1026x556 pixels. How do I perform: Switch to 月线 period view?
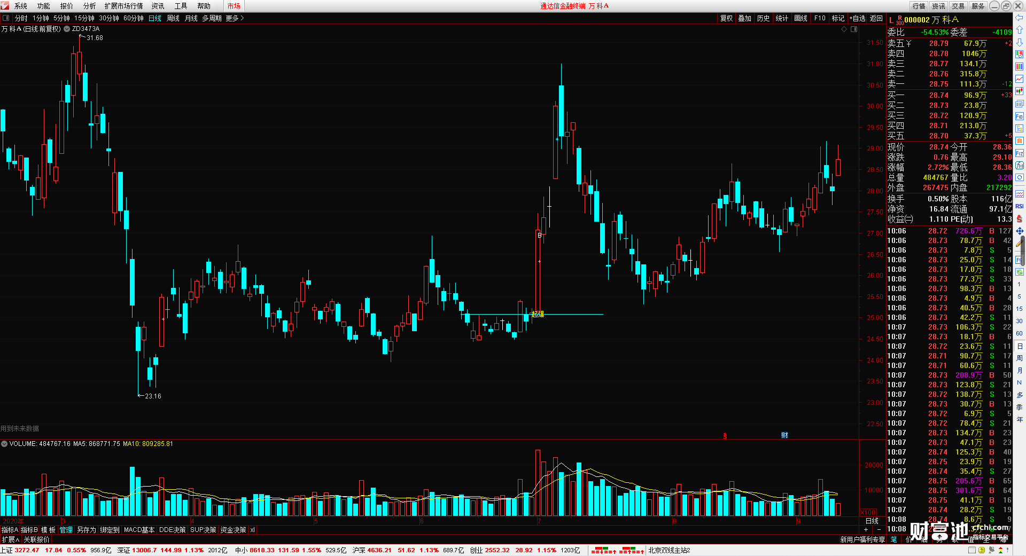tap(191, 18)
